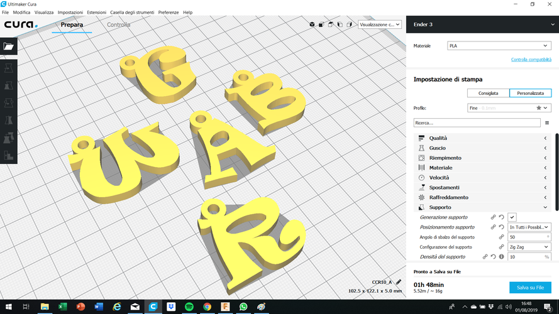
Task: Switch to right side view cube icon
Action: pyautogui.click(x=350, y=24)
